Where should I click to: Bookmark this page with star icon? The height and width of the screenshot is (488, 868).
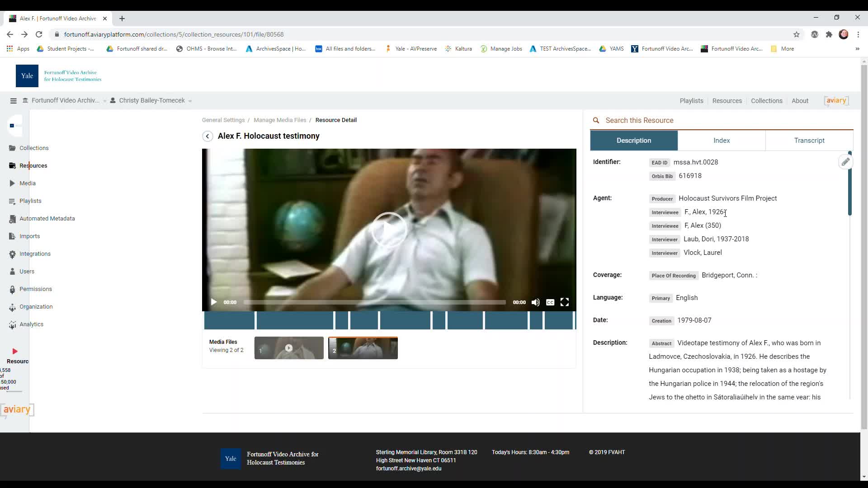click(x=797, y=34)
